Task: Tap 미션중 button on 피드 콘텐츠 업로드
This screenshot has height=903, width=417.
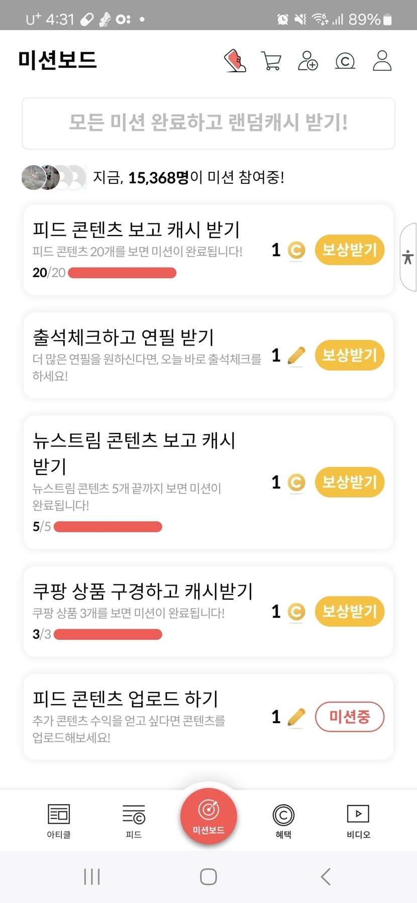Action: click(x=349, y=717)
